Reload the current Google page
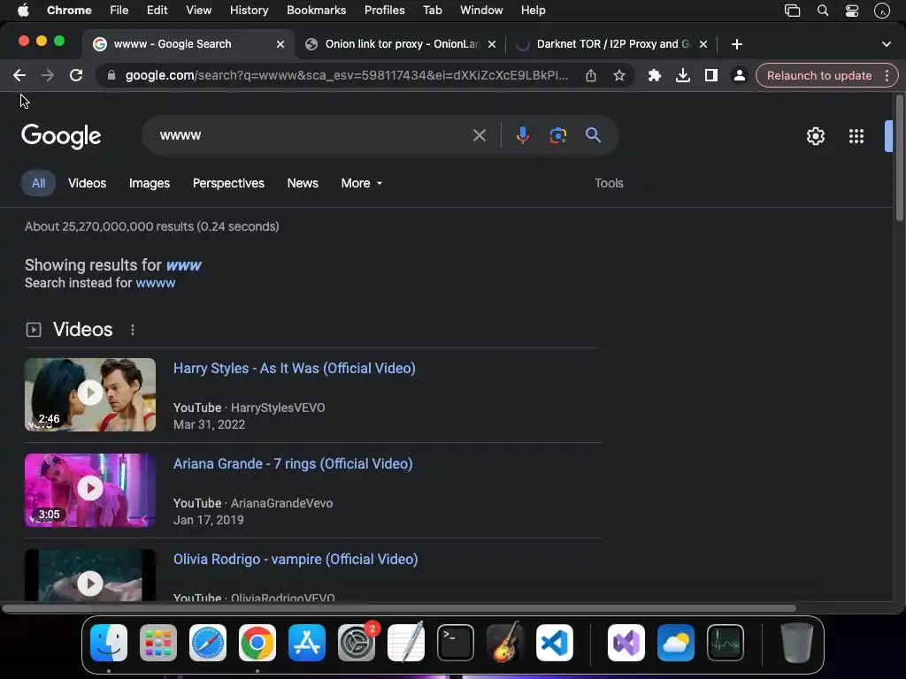The height and width of the screenshot is (679, 906). pyautogui.click(x=76, y=75)
